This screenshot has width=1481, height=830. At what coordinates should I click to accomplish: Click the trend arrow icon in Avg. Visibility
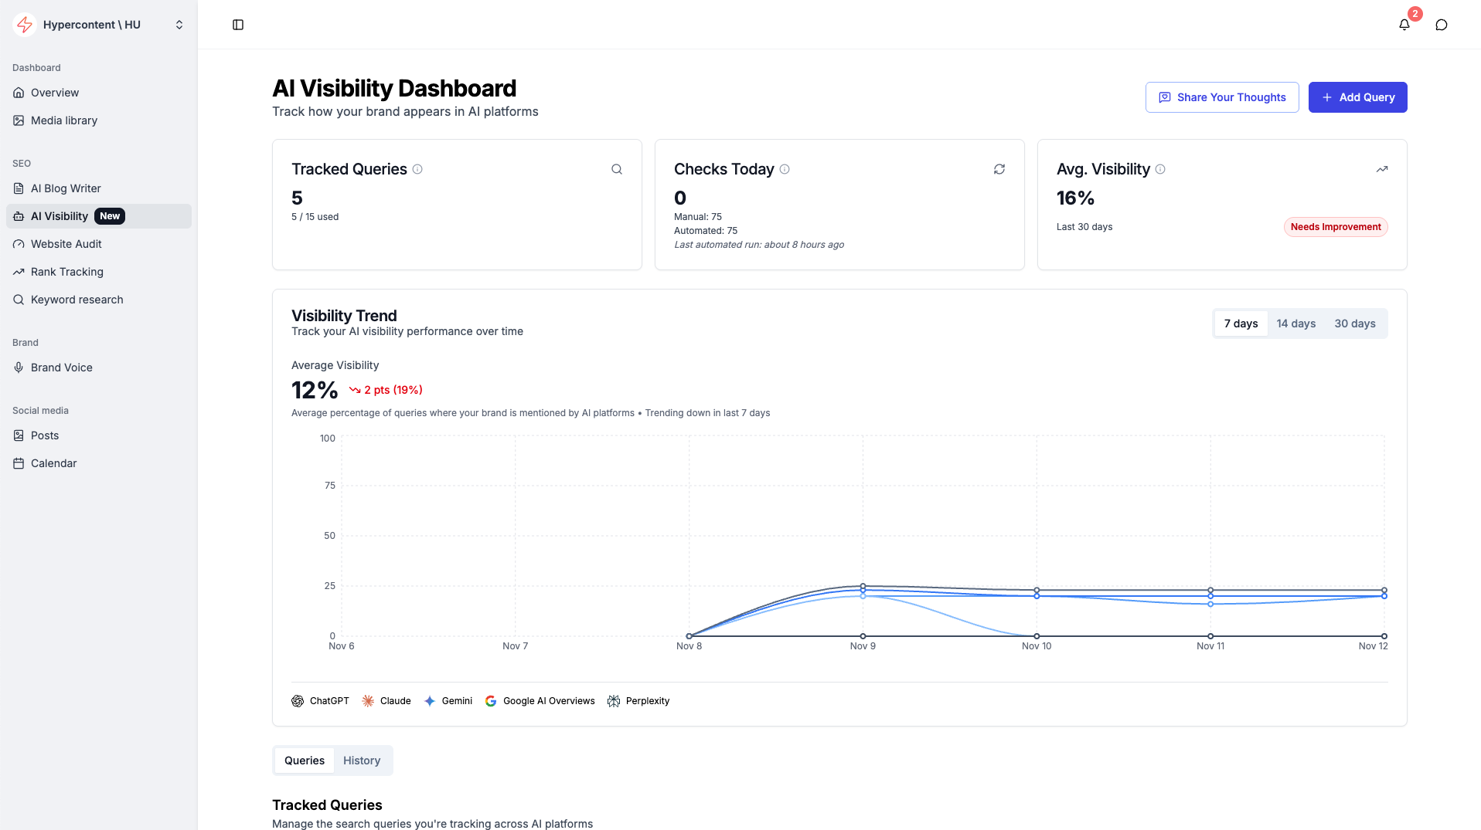point(1381,169)
